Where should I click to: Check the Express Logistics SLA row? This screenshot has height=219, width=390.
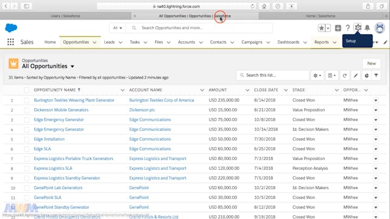27,169
